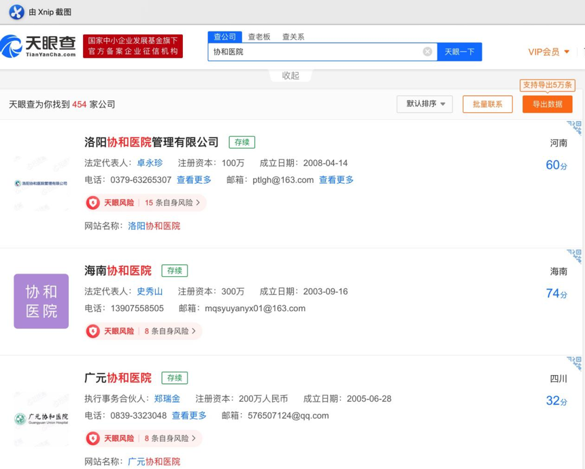
Task: Click the email mqsyuyanyx01@163.com
Action: [x=255, y=308]
